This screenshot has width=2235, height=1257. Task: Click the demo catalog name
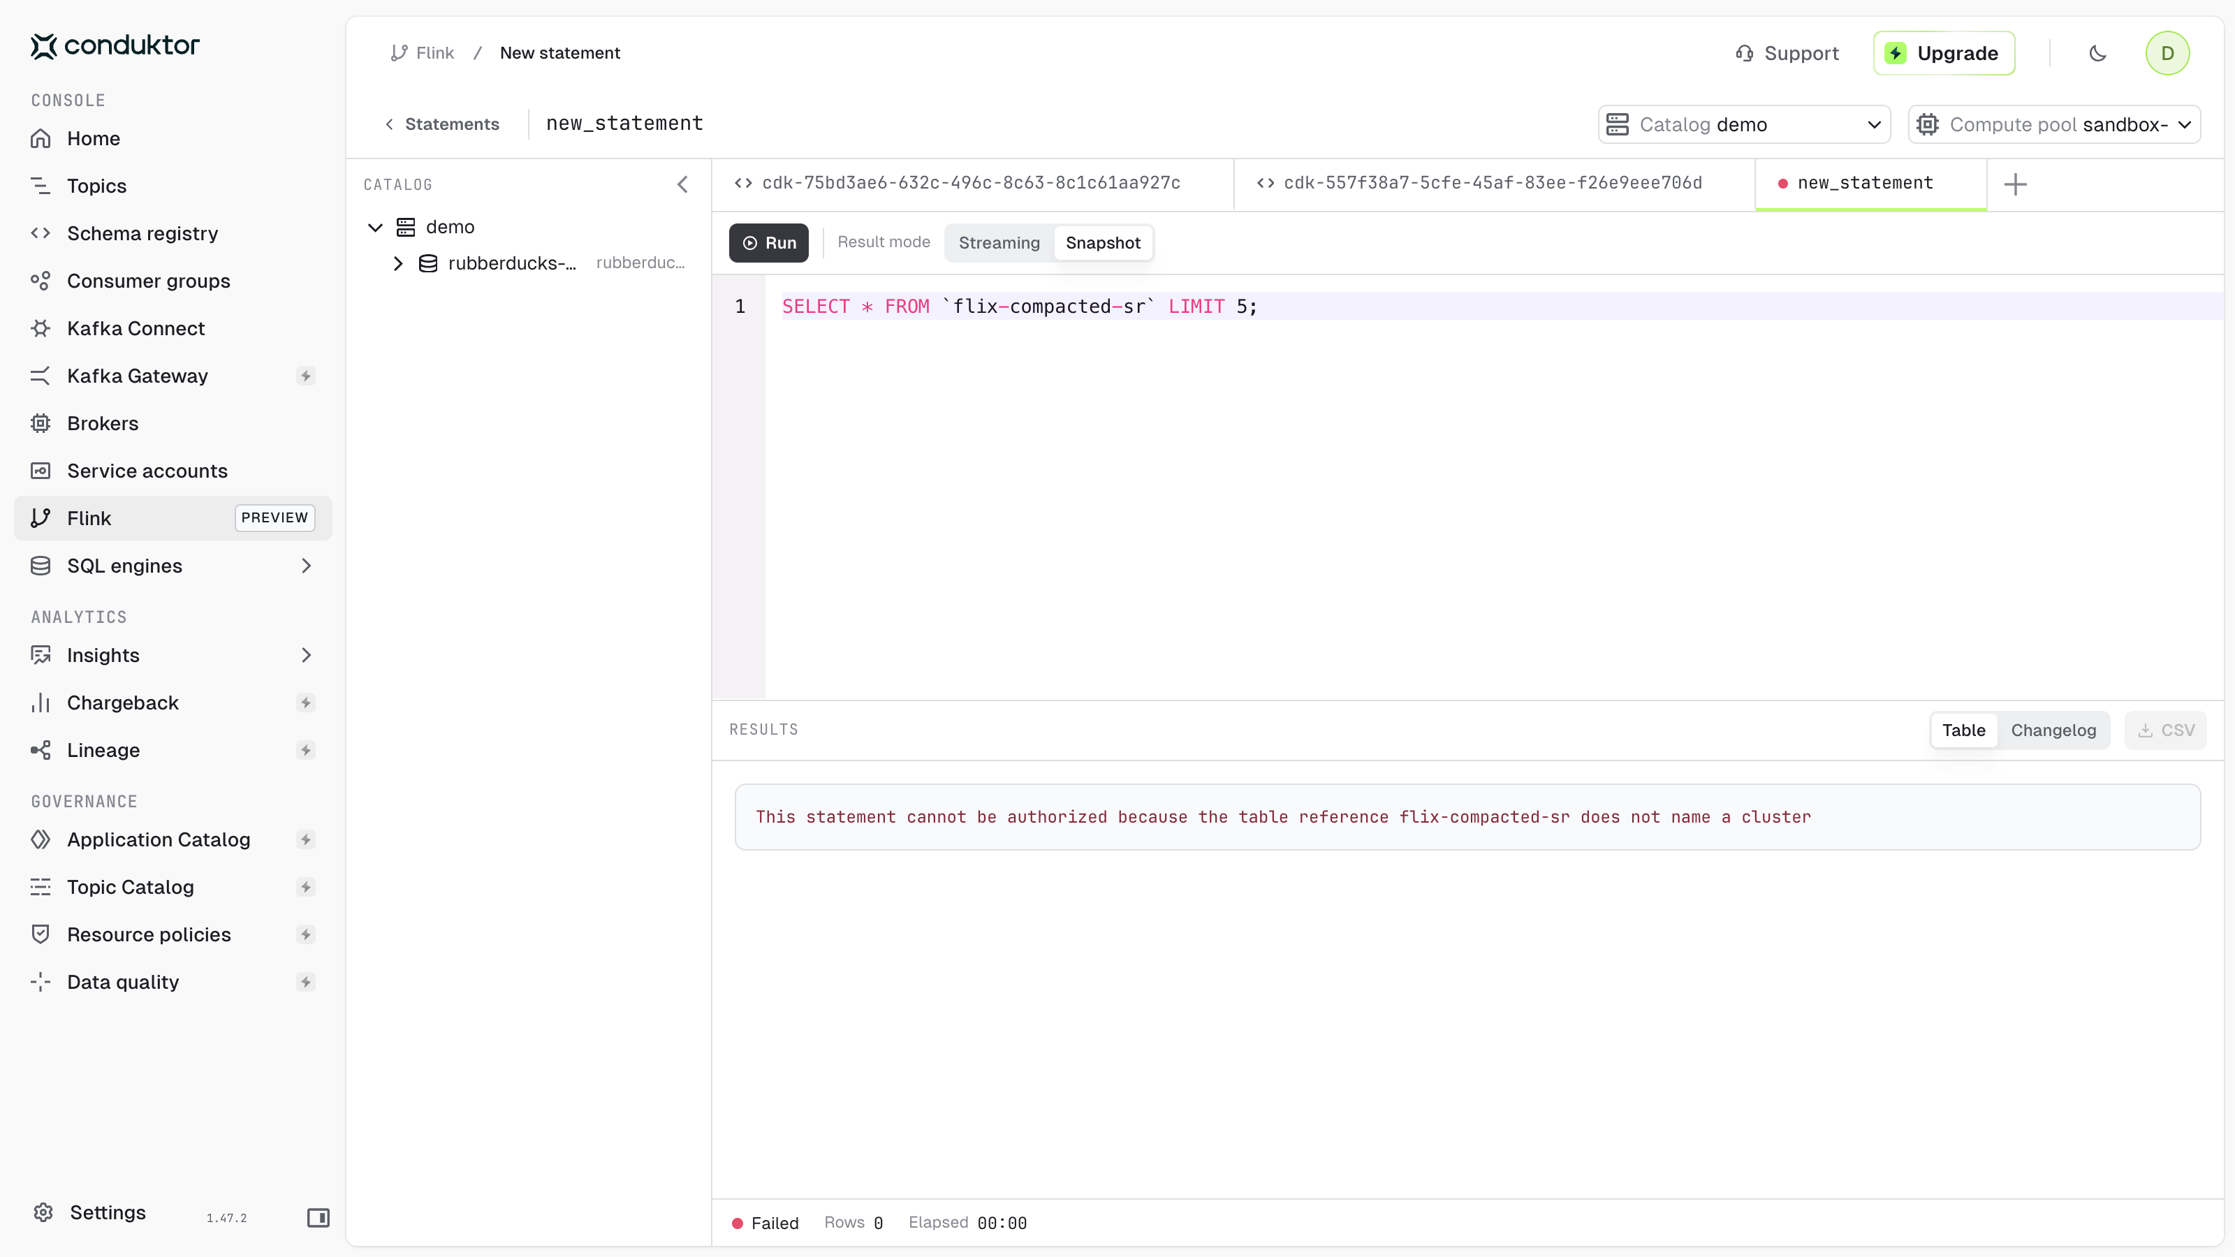pyautogui.click(x=449, y=227)
